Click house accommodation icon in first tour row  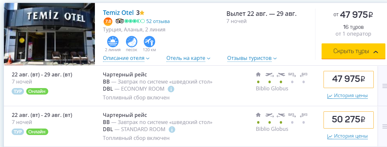258,74
